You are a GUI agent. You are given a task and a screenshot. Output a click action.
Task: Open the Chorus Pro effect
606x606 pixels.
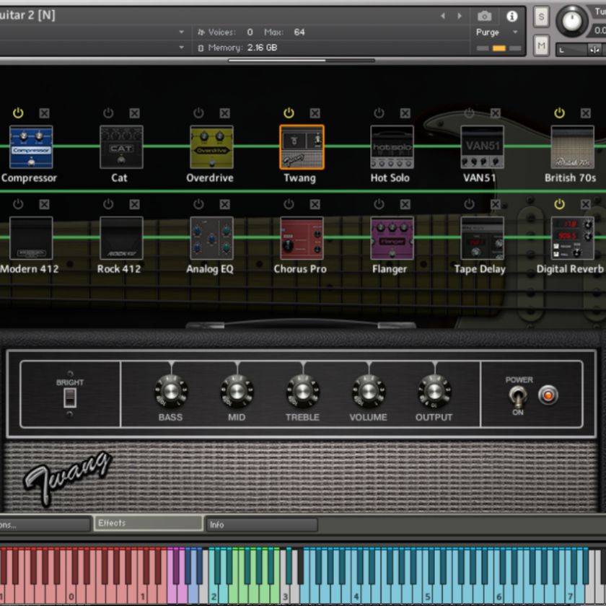(x=302, y=238)
